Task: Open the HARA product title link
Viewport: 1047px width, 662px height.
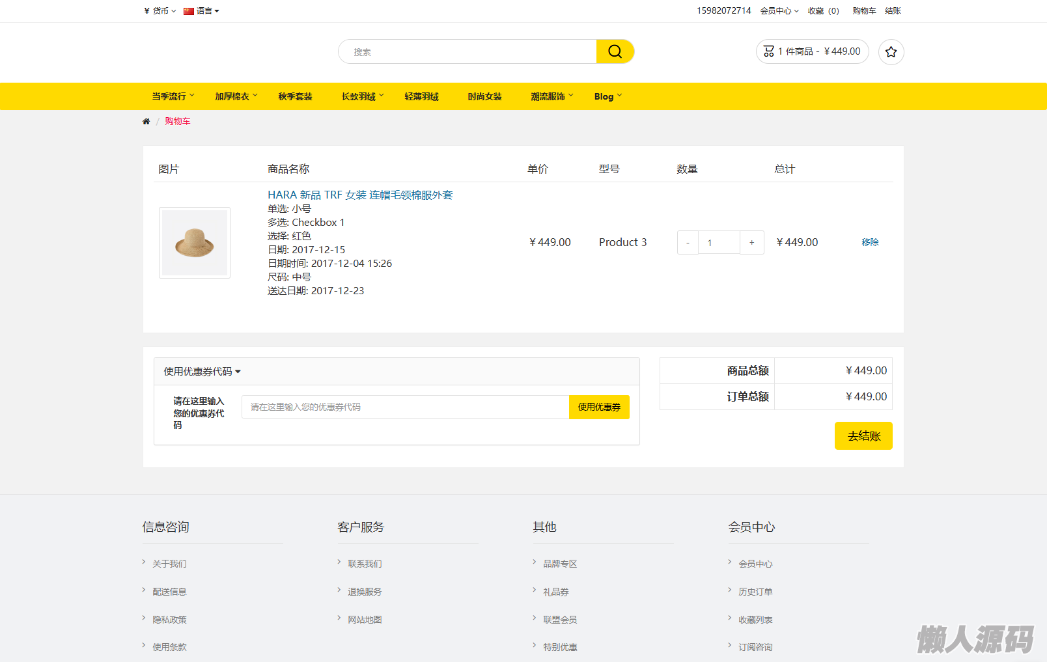Action: pos(360,195)
